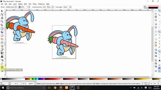Select the Paint bucket fill tool
The height and width of the screenshot is (90, 161).
(x=2, y=67)
